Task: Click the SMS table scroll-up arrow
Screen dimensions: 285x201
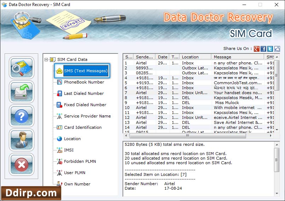Action: coord(277,57)
